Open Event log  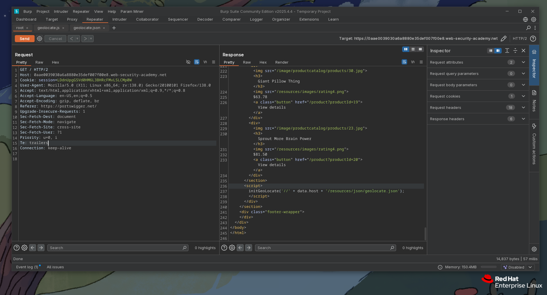coord(28,267)
